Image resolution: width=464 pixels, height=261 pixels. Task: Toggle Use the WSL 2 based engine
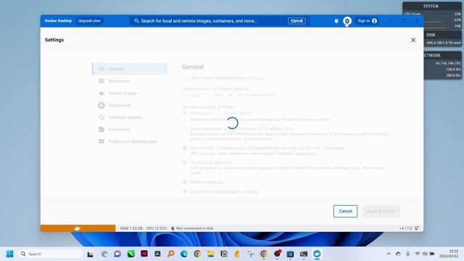pyautogui.click(x=185, y=148)
